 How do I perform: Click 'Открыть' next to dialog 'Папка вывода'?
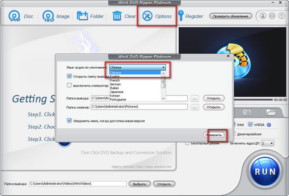pos(213,98)
